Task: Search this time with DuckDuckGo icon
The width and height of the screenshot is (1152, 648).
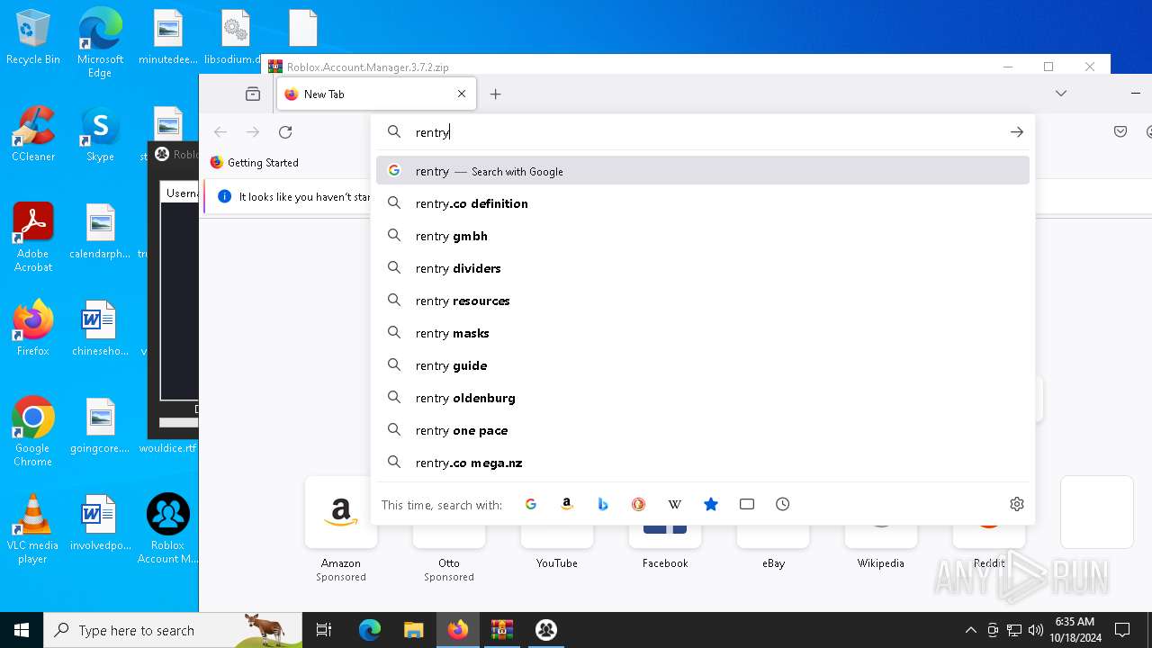Action: pyautogui.click(x=639, y=504)
